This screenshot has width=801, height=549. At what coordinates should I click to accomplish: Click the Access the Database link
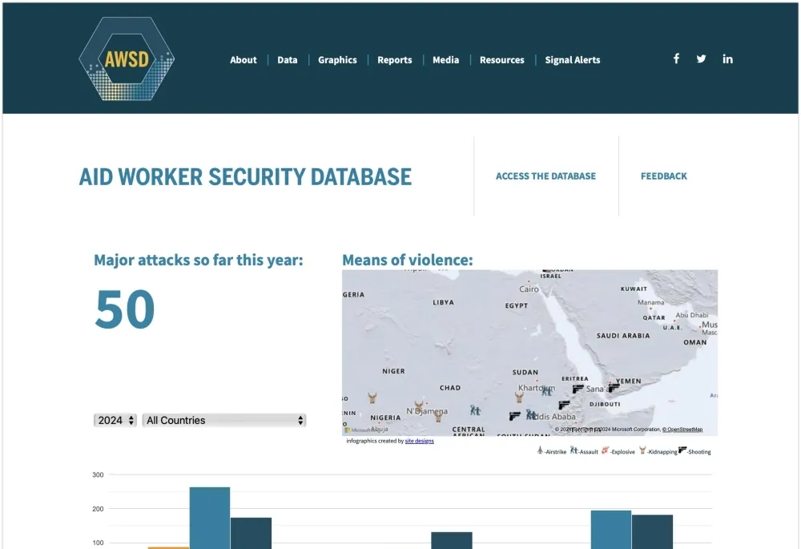tap(545, 176)
